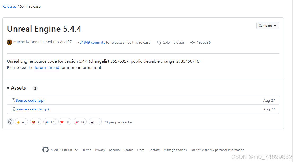Open the Contact footer link
293x162 pixels.
point(154,150)
